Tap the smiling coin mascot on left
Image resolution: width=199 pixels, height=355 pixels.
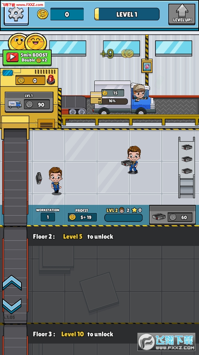17,42
